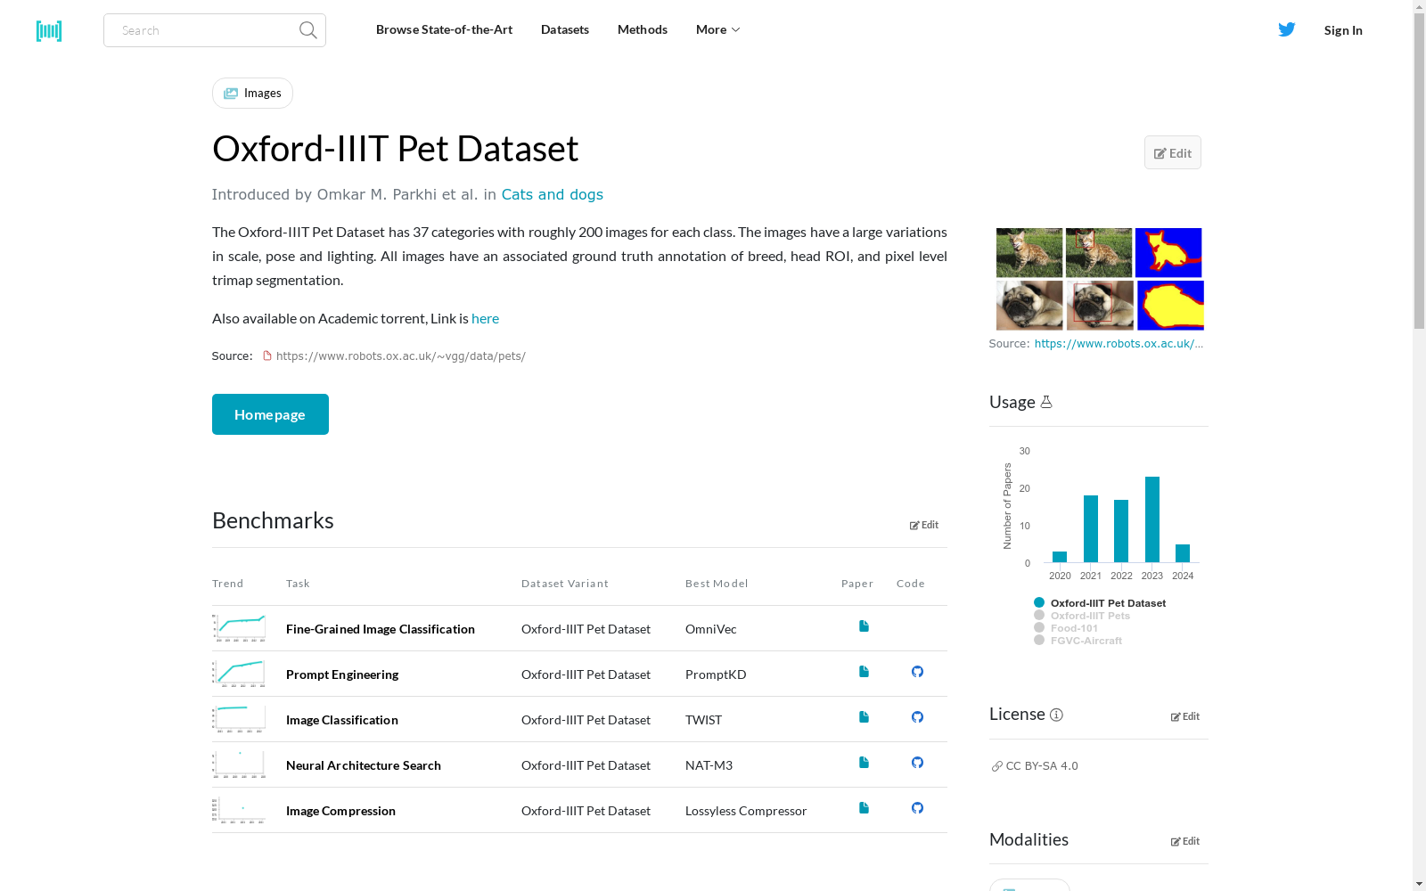Expand the More menu dropdown

pos(717,29)
